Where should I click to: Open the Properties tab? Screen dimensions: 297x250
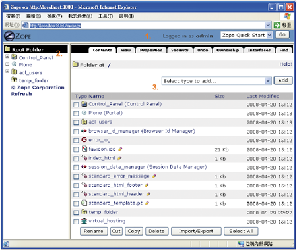tap(151, 50)
